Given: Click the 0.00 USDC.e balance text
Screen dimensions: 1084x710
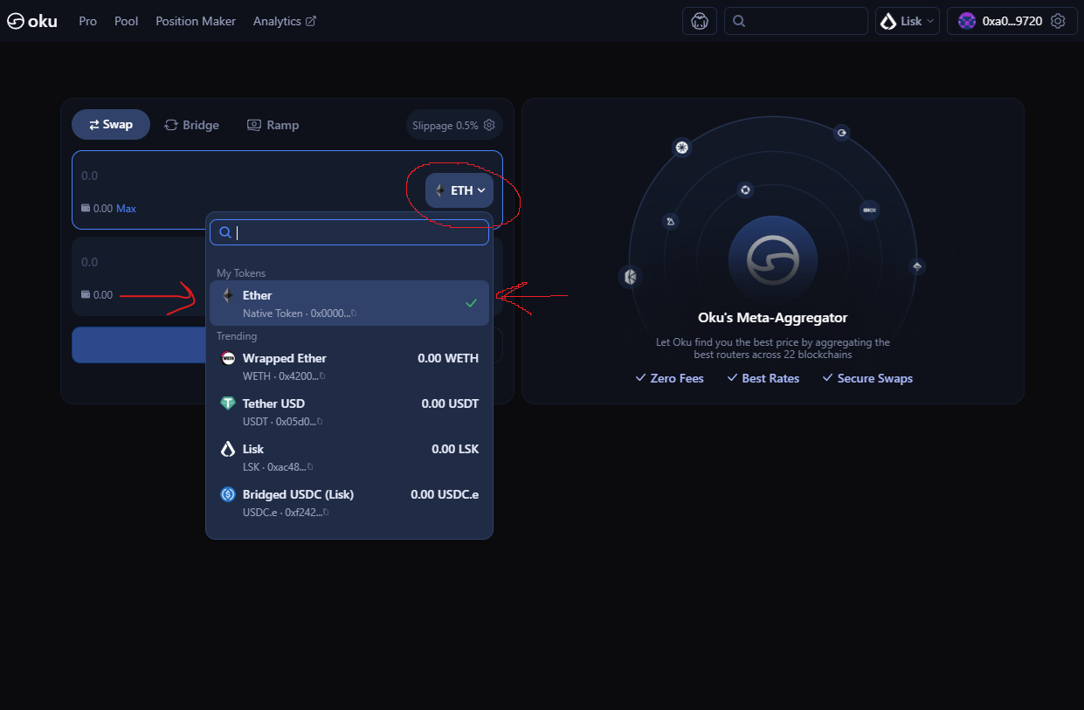Looking at the screenshot, I should (x=445, y=494).
